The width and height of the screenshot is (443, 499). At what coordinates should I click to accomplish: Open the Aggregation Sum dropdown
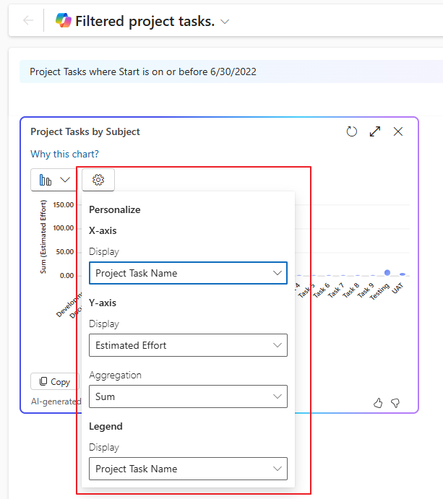188,396
